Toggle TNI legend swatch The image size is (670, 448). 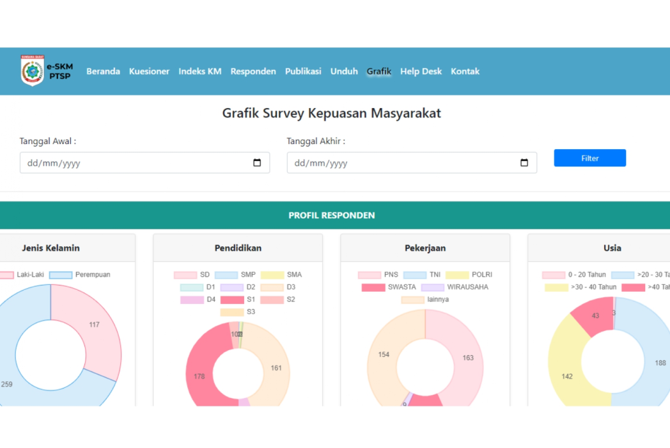[x=415, y=275]
